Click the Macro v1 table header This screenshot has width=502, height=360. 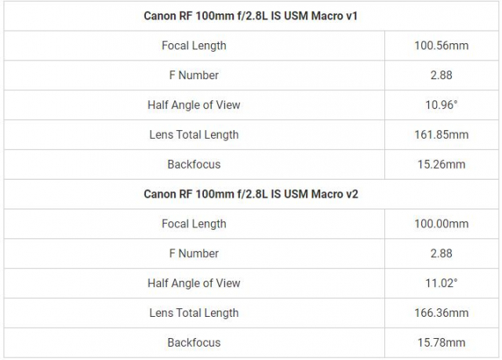(x=251, y=16)
